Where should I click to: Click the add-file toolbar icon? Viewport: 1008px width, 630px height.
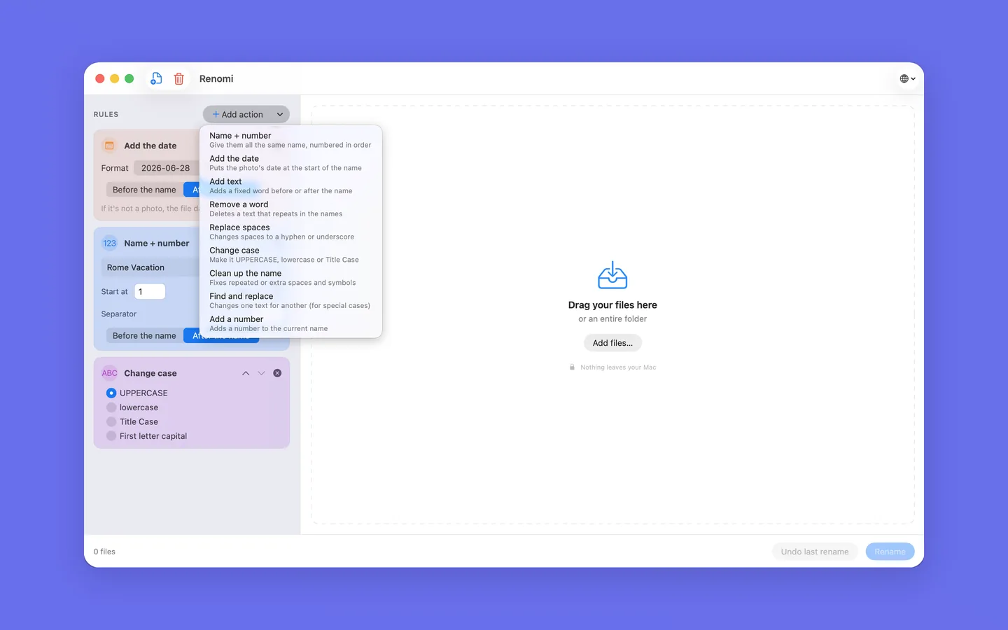coord(156,78)
